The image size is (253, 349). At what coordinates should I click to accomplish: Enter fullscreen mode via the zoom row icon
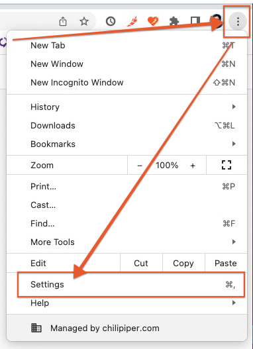click(227, 165)
